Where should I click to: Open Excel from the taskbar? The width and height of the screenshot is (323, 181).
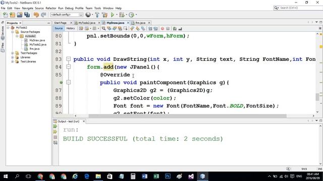point(156,176)
